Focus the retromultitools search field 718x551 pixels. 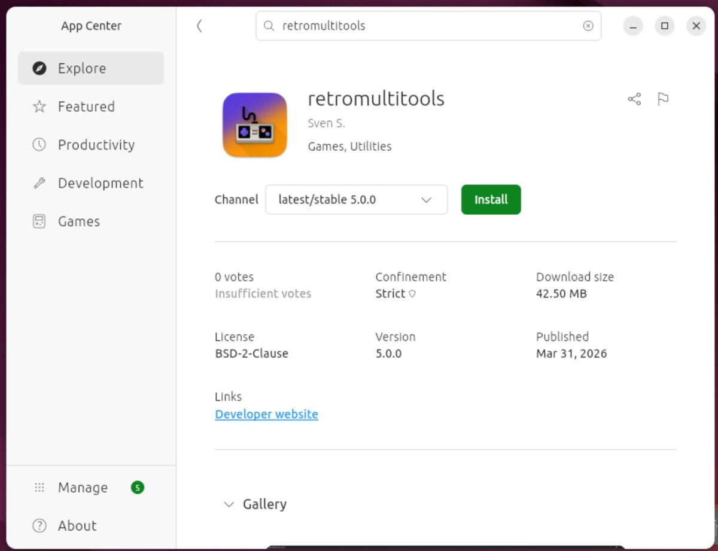point(428,26)
